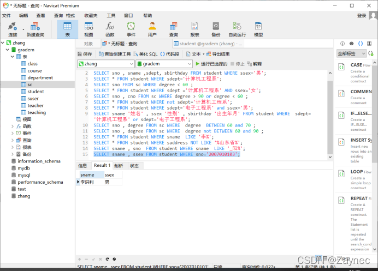This screenshot has width=378, height=271.
Task: Click the refresh icon below result grid
Action: pos(107,259)
